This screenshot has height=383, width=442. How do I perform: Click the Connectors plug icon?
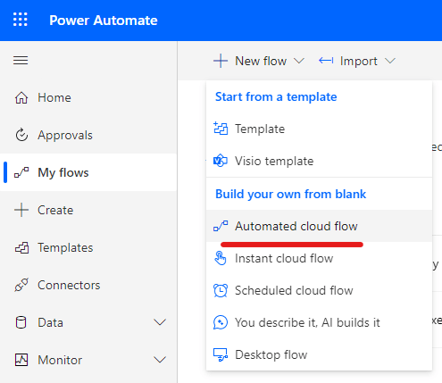coord(21,285)
